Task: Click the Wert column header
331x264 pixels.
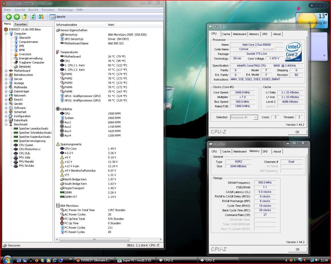Action: point(135,25)
